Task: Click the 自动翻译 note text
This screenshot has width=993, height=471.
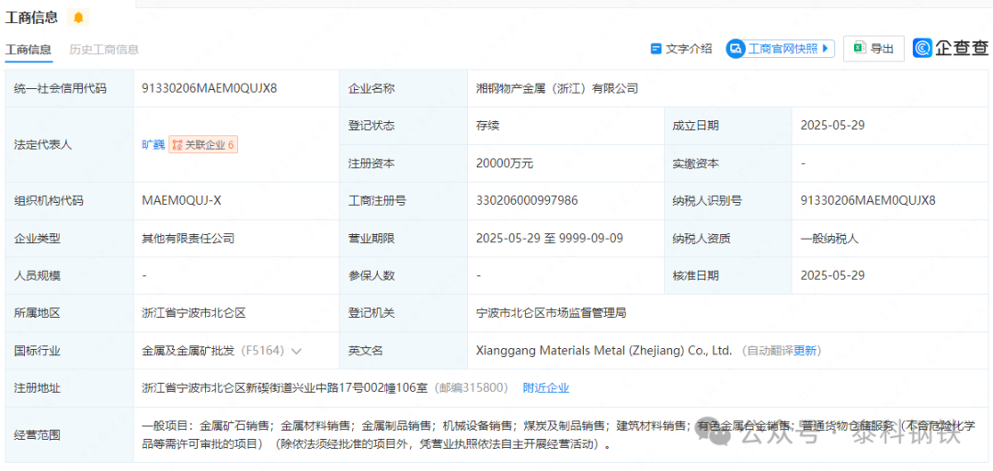Action: 770,350
